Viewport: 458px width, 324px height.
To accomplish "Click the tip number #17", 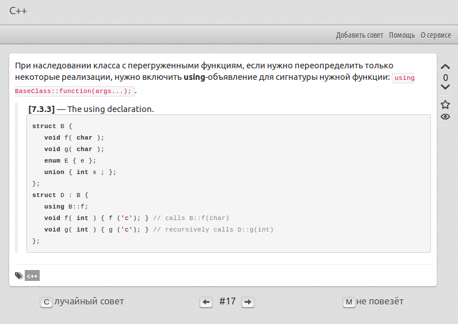I will [227, 301].
